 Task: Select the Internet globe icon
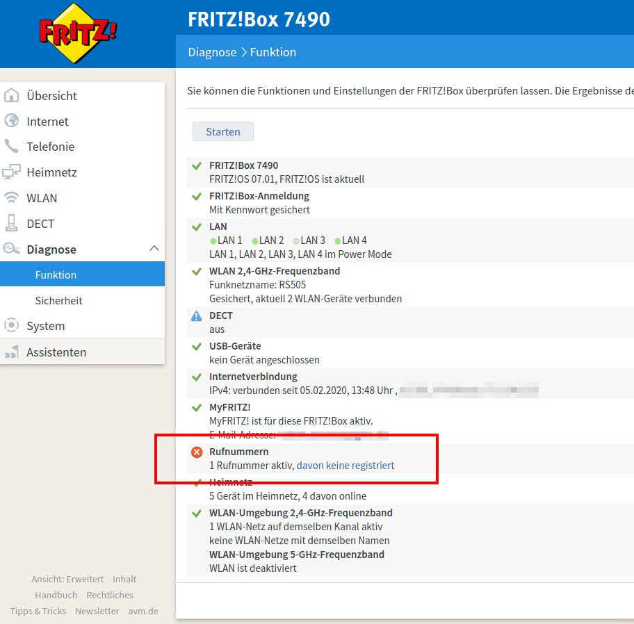[x=11, y=121]
